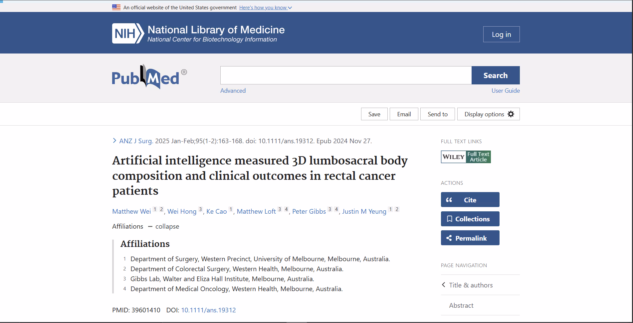Click "PMID: 39601410" text
Viewport: 633px width, 323px height.
(x=136, y=310)
